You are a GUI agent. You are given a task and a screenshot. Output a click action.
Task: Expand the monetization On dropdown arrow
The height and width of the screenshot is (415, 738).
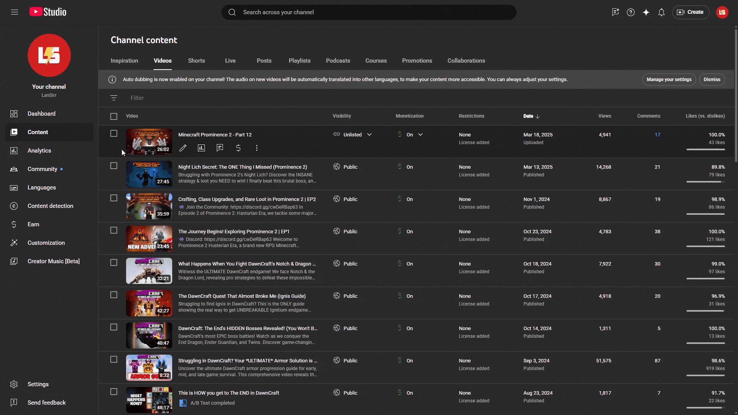coord(421,134)
